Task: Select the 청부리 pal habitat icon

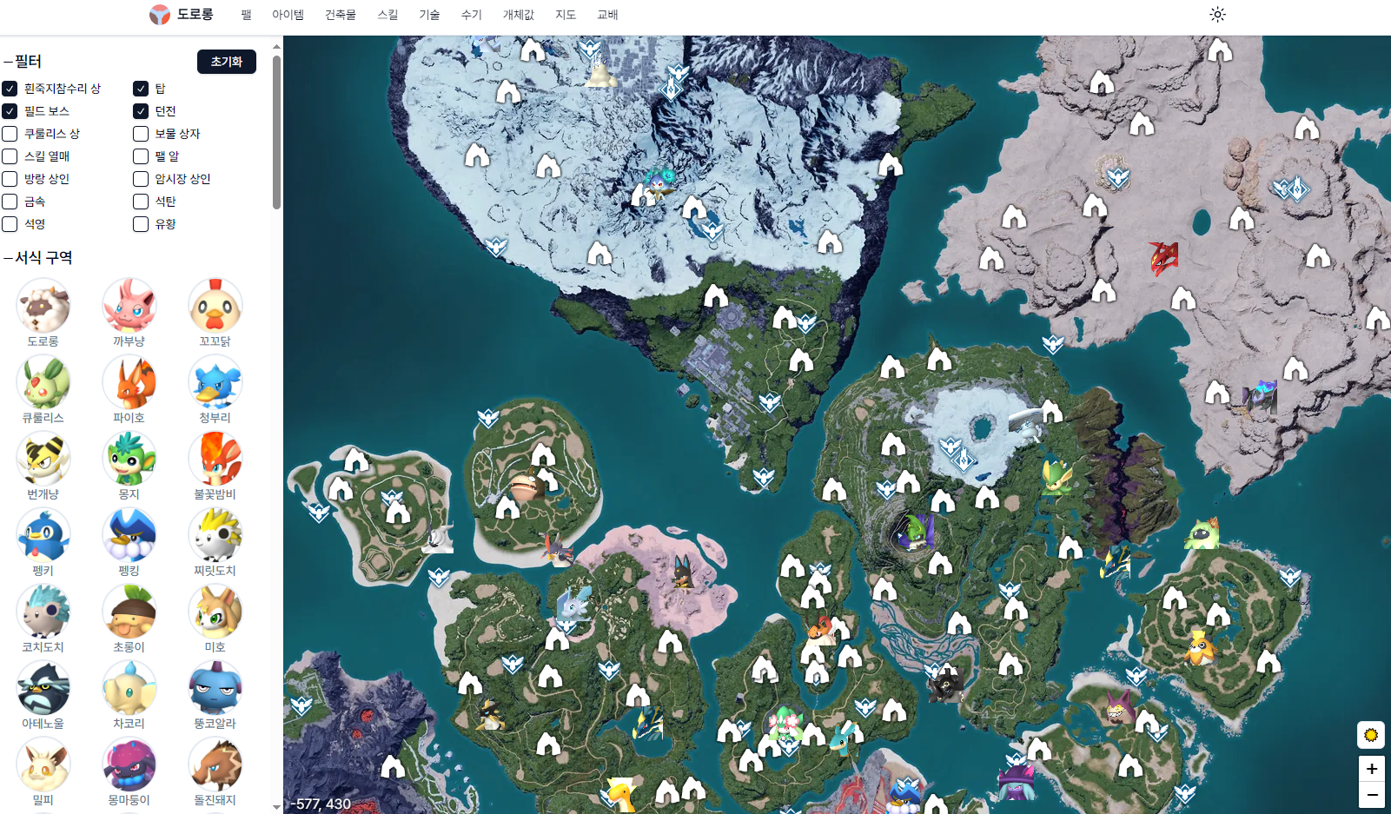Action: (215, 382)
